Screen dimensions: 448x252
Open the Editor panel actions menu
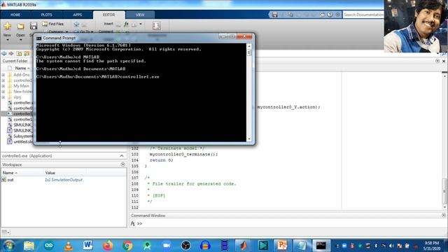[x=437, y=61]
